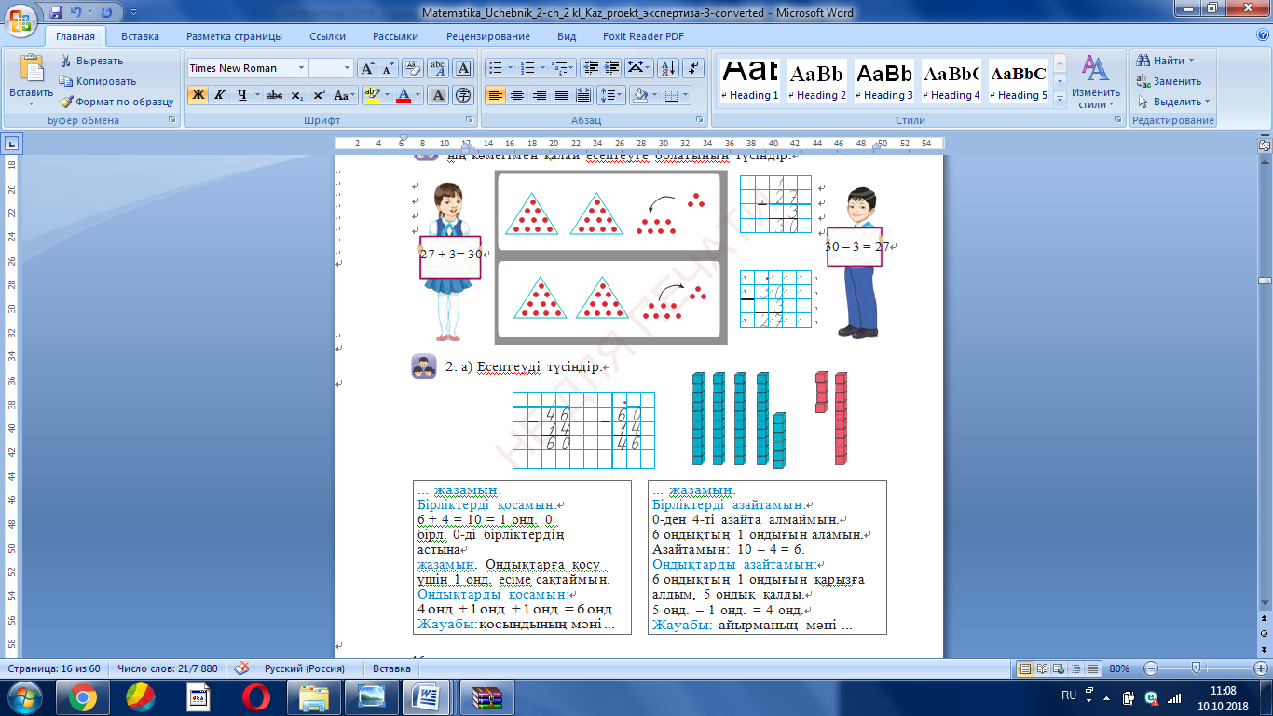Open the Выделить select dropdown

1173,102
